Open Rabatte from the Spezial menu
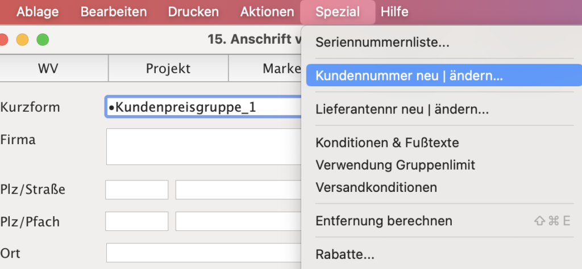The height and width of the screenshot is (269, 582). pos(345,254)
